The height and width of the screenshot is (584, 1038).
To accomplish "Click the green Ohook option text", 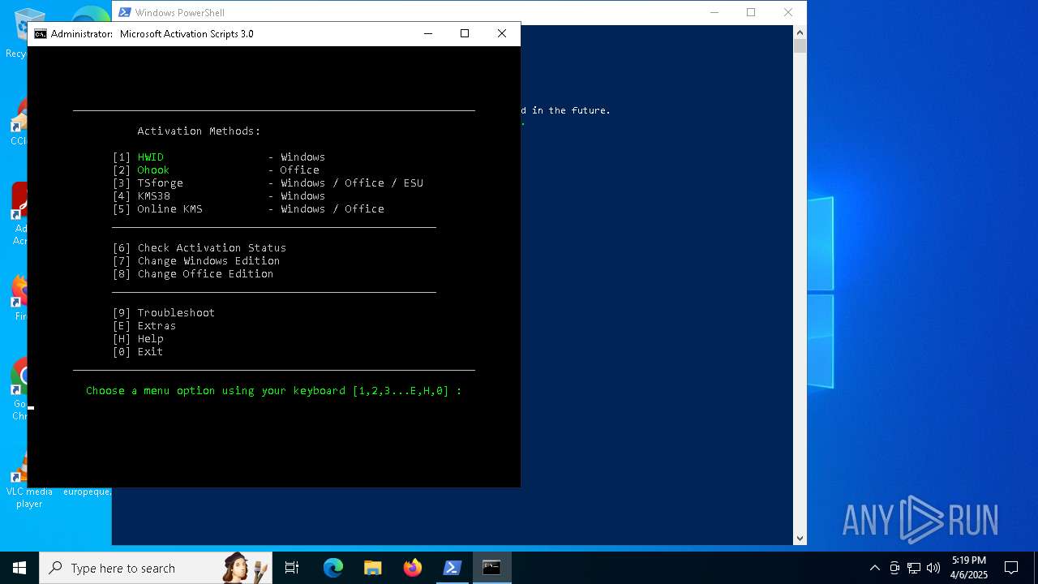I will (x=153, y=170).
